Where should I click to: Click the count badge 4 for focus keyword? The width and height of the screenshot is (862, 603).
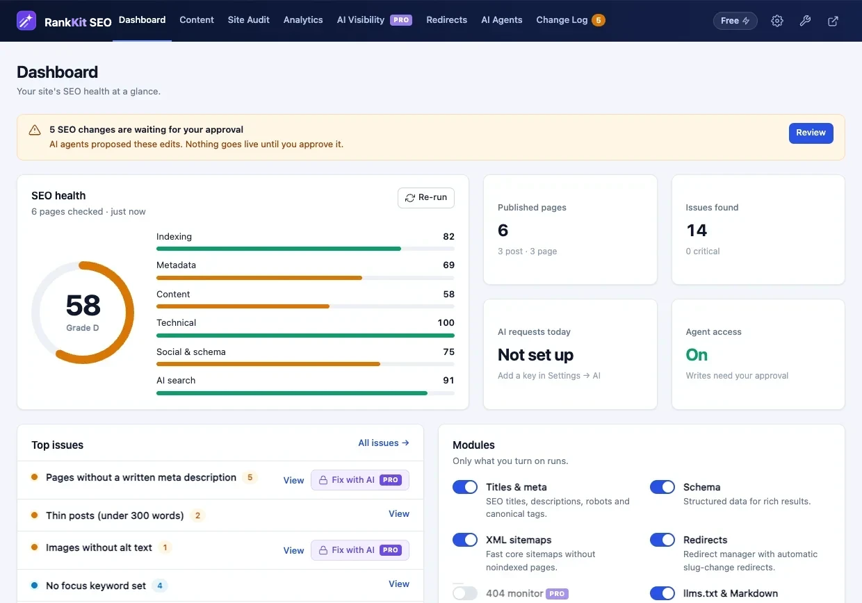(159, 586)
